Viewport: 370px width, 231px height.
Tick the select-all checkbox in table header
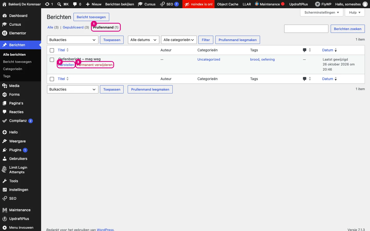pyautogui.click(x=52, y=50)
